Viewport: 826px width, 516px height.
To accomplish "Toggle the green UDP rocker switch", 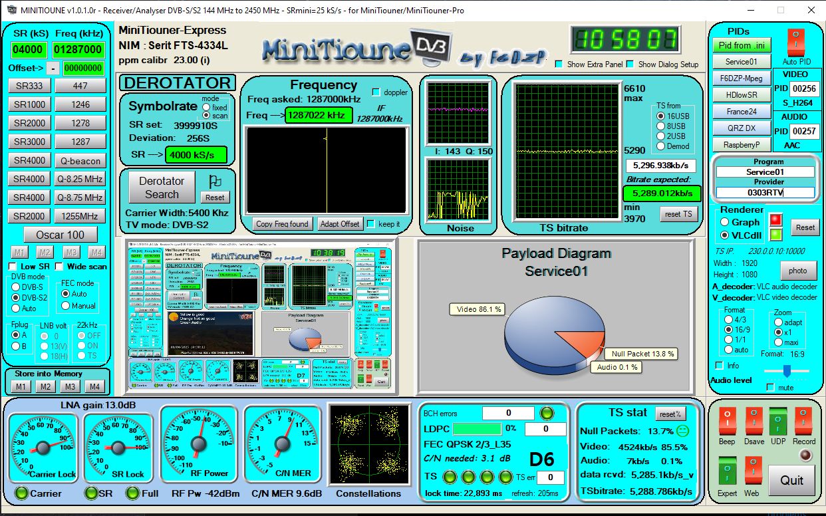I will (x=777, y=422).
